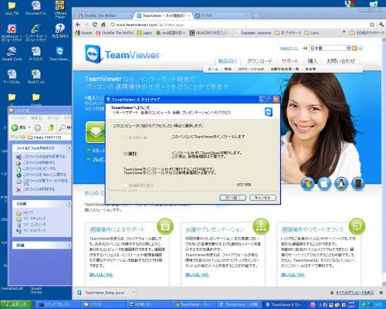Select the Run (実行) radio option
Image resolution: width=386 pixels, height=309 pixels.
click(x=126, y=154)
